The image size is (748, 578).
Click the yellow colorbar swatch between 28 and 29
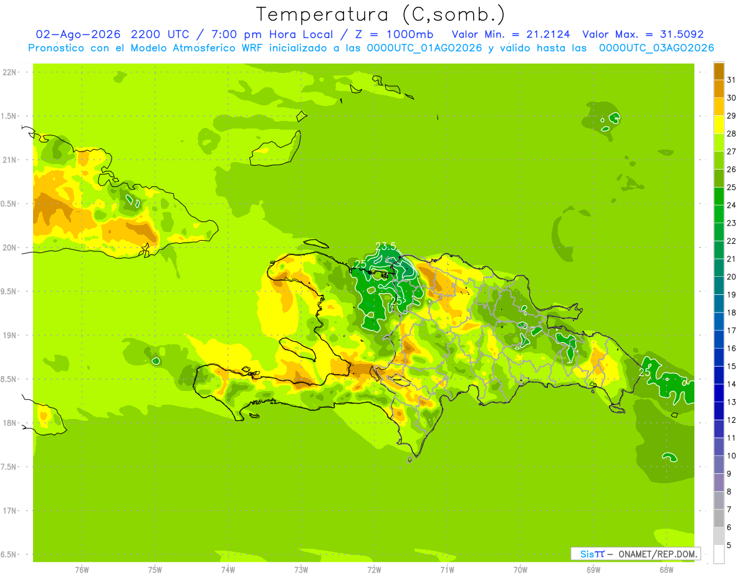point(719,125)
